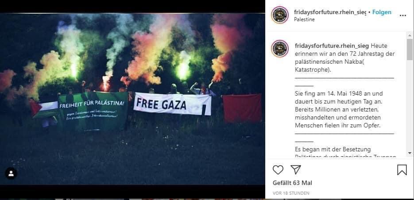Open the profile avatar in the post header
This screenshot has width=414, height=200.
[279, 15]
